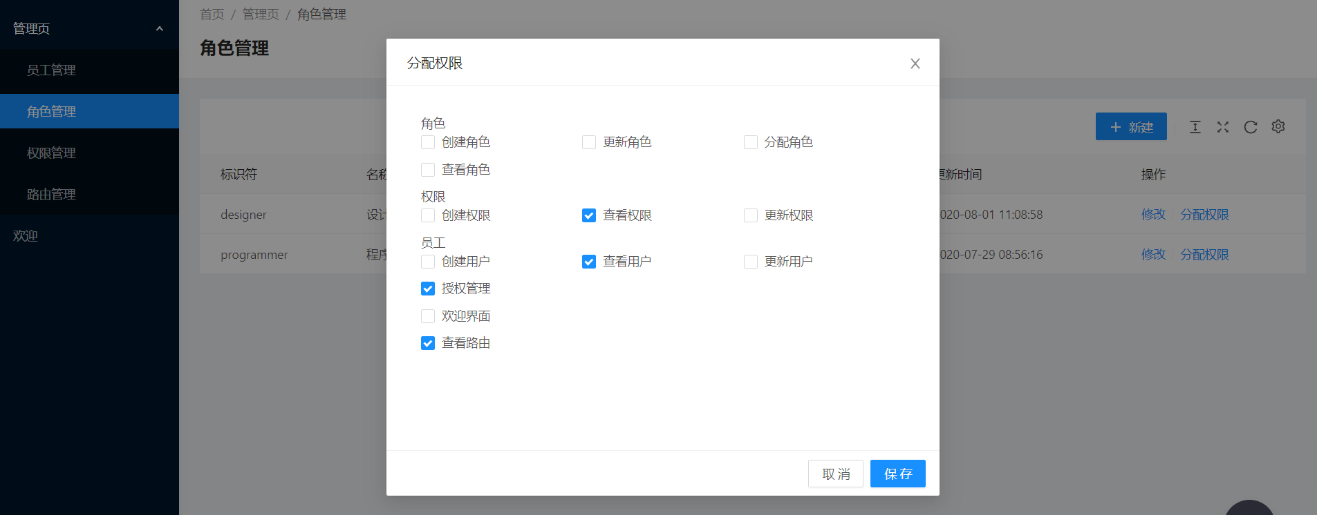
Task: Check the 创建用户 checkbox
Action: 428,262
